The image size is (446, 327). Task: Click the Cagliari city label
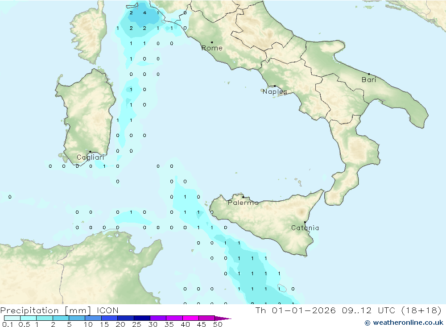pos(91,157)
